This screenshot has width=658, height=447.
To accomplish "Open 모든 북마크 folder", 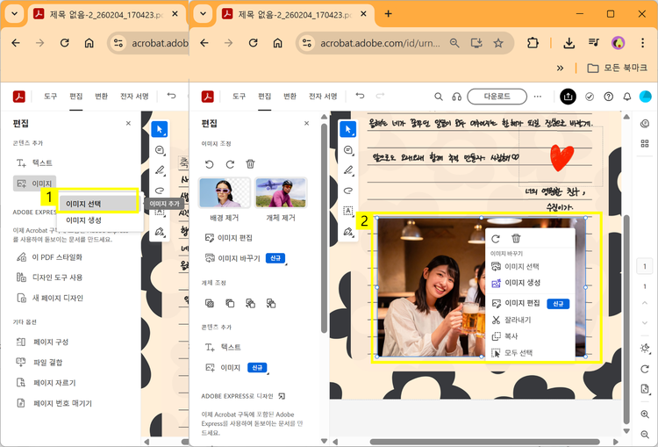I will [x=618, y=68].
